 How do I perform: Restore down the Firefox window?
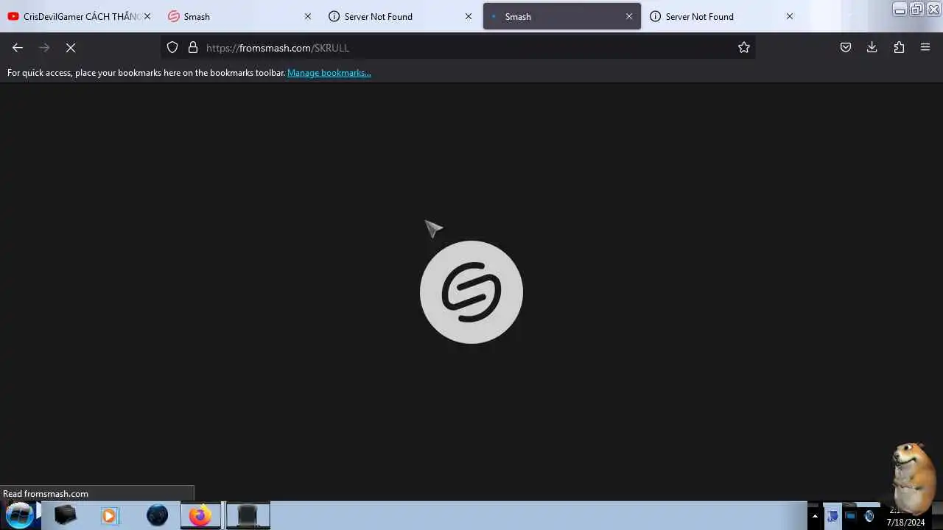(916, 10)
